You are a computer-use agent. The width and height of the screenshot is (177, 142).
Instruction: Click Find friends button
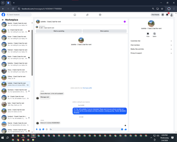click(155, 15)
